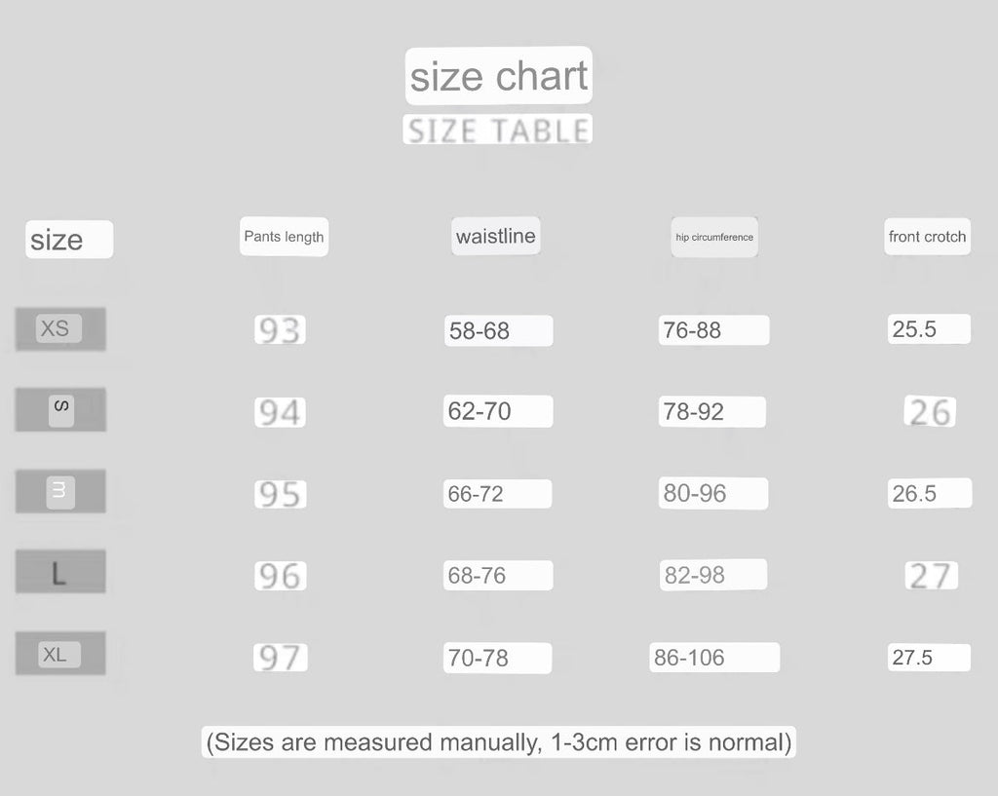This screenshot has height=796, width=998.
Task: Click pants length value 93
Action: pyautogui.click(x=280, y=331)
